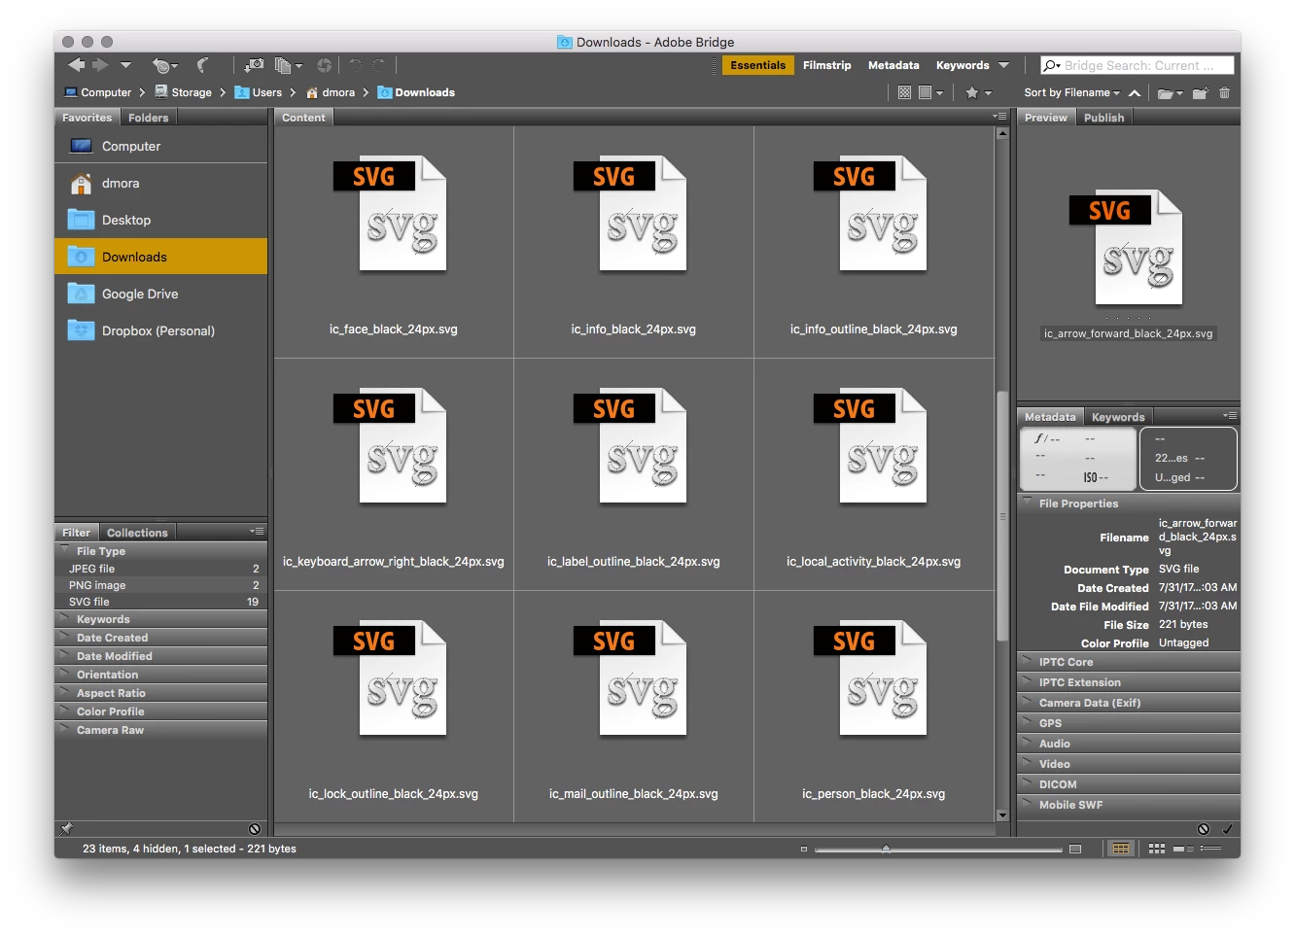Click Get Photos from Camera icon
This screenshot has width=1295, height=936.
tap(254, 65)
